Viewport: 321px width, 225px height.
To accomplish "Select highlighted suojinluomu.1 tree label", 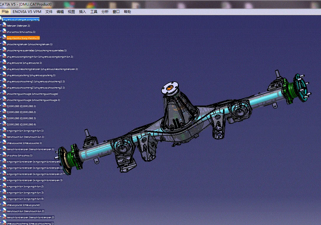I will click(23, 38).
